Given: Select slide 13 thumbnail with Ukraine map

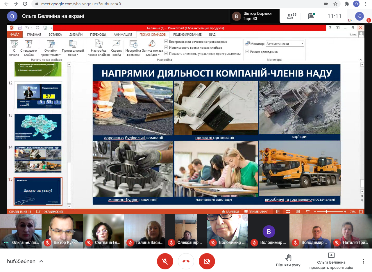Looking at the screenshot, I should click(x=38, y=128).
